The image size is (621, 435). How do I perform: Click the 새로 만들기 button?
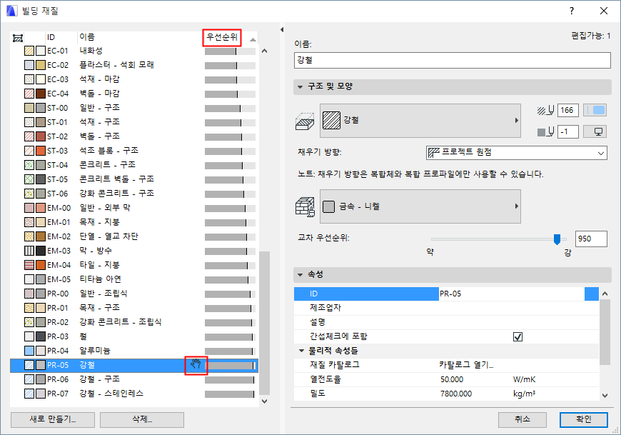click(53, 419)
